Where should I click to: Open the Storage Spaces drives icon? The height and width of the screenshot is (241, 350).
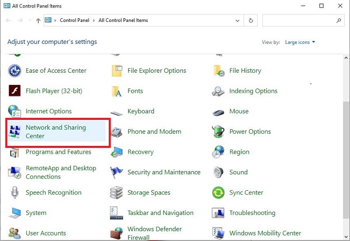(x=116, y=193)
